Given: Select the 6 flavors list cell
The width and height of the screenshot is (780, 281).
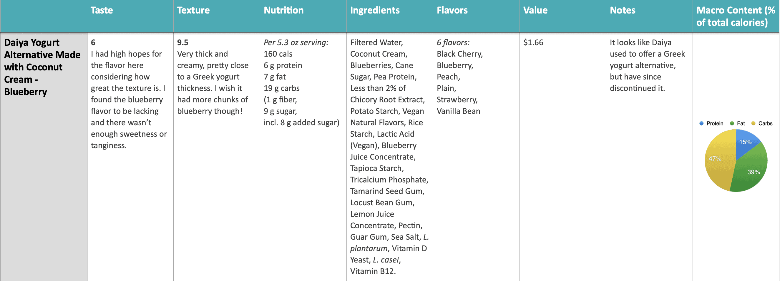Looking at the screenshot, I should (x=476, y=157).
